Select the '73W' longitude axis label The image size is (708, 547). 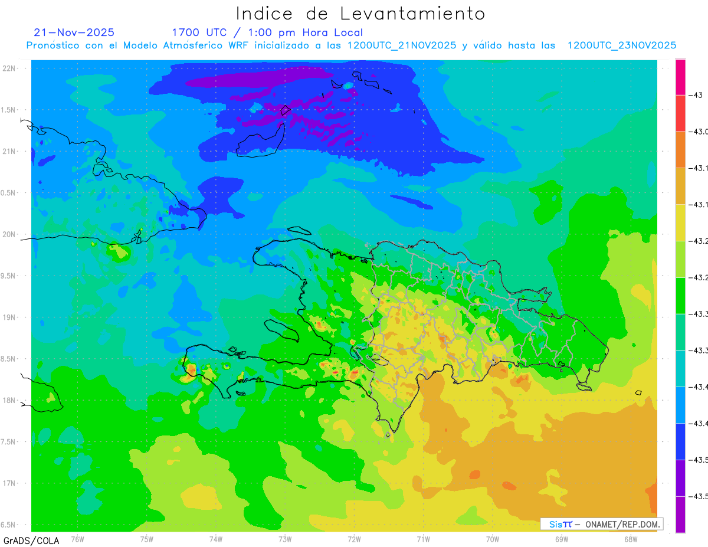point(285,539)
